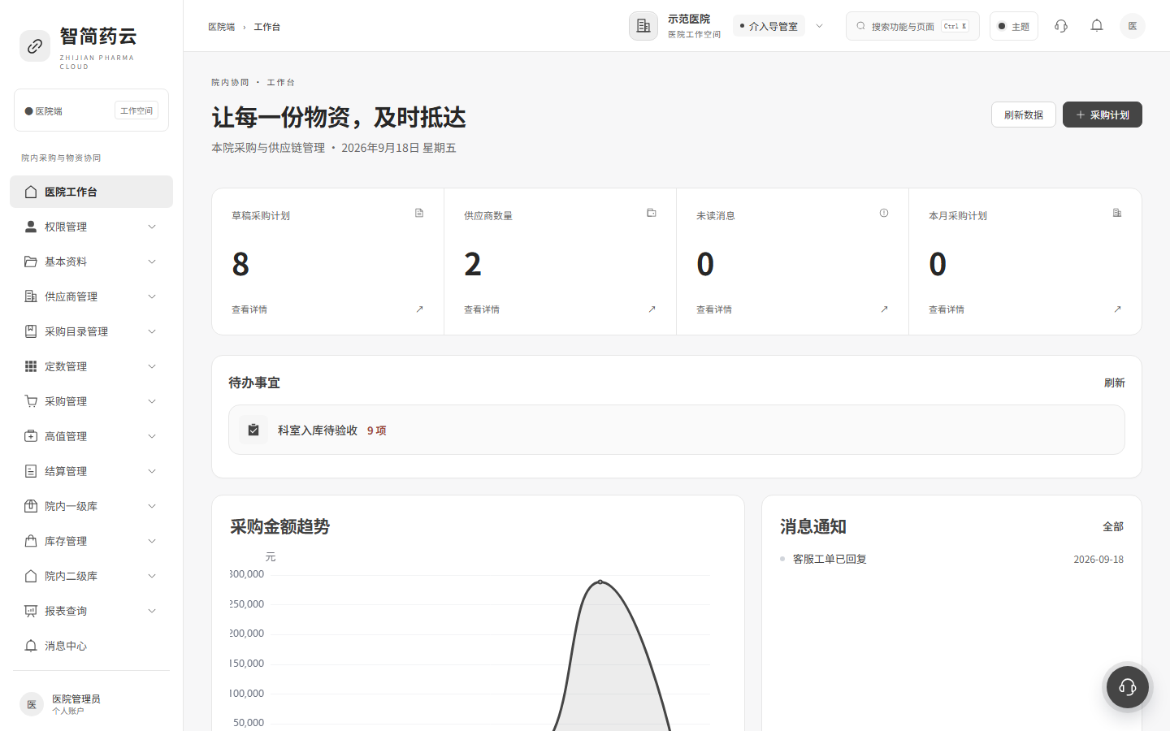Screen dimensions: 1170x731
Task: Click the 刷新数据 button
Action: (1024, 115)
